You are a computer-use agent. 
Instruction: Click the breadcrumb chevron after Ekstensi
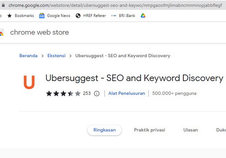71,56
